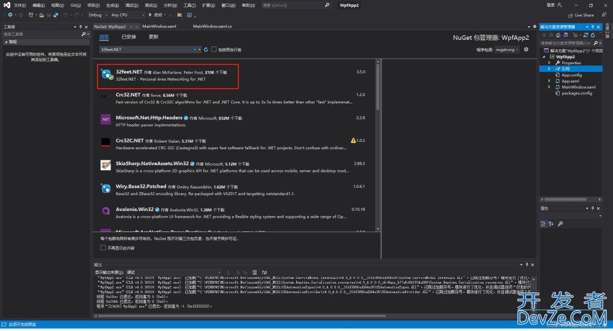Switch to the 更新 NuGet tab
The width and height of the screenshot is (613, 331).
[x=153, y=37]
